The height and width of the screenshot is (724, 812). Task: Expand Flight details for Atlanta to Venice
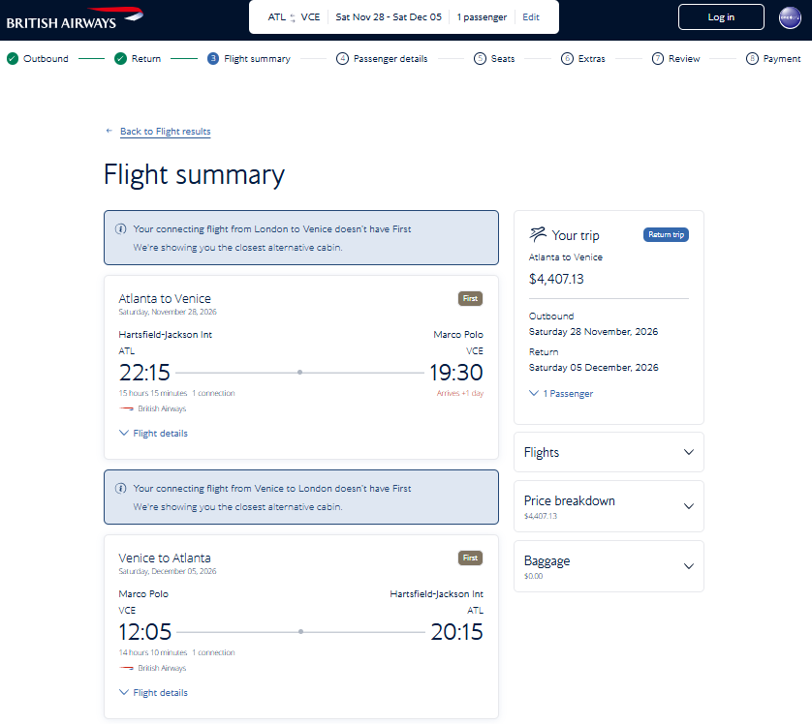(x=153, y=434)
